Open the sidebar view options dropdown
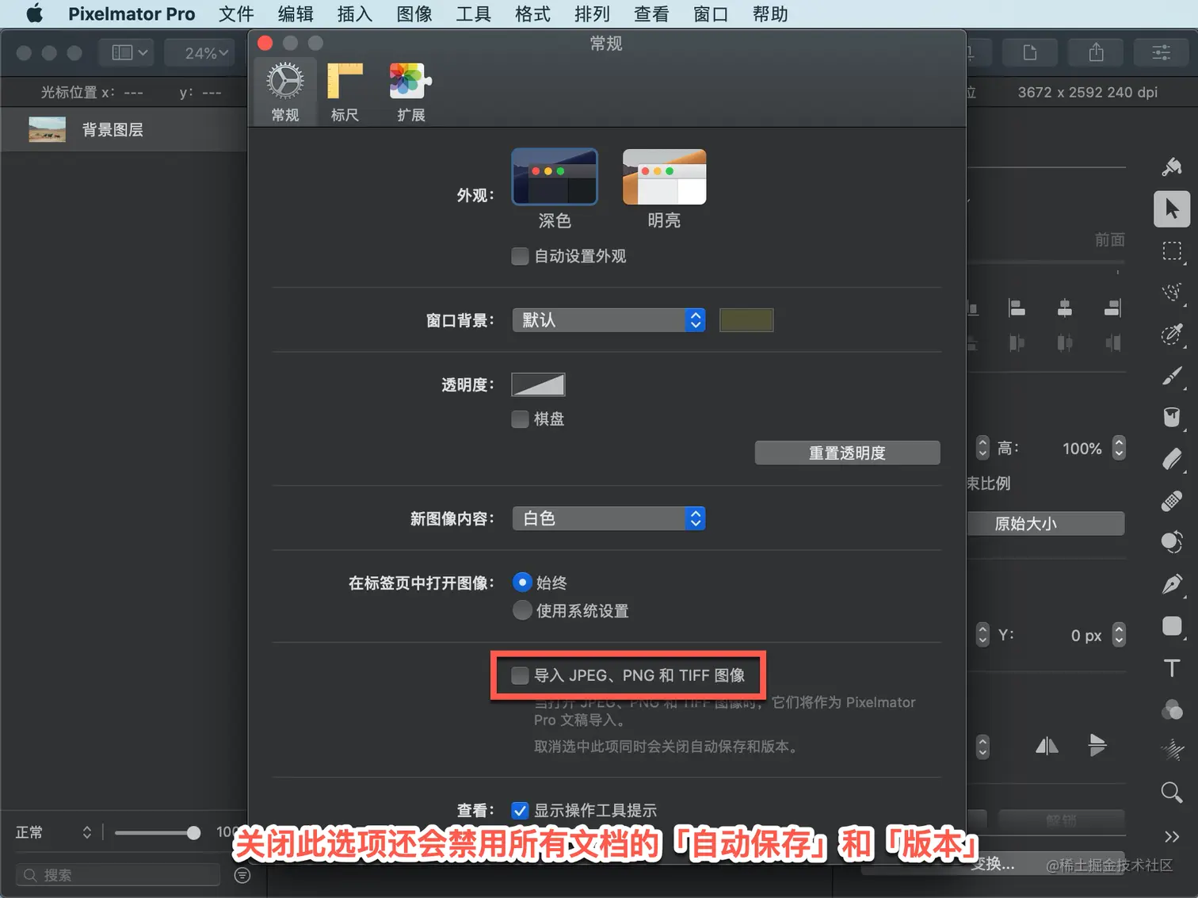1198x898 pixels. click(127, 53)
